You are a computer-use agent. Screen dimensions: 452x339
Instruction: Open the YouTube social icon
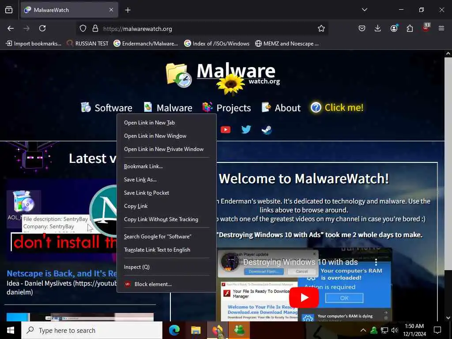(226, 130)
